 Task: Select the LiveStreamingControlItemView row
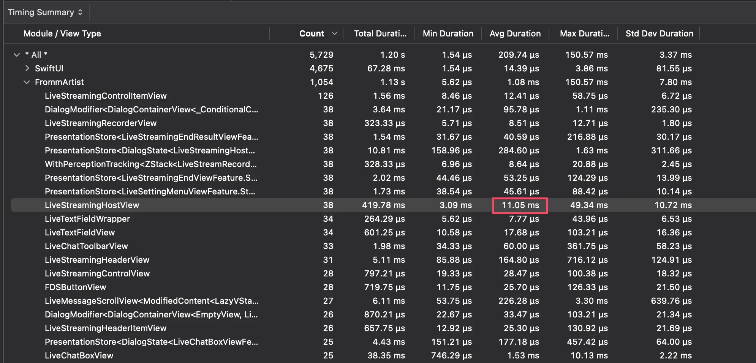pyautogui.click(x=383, y=96)
